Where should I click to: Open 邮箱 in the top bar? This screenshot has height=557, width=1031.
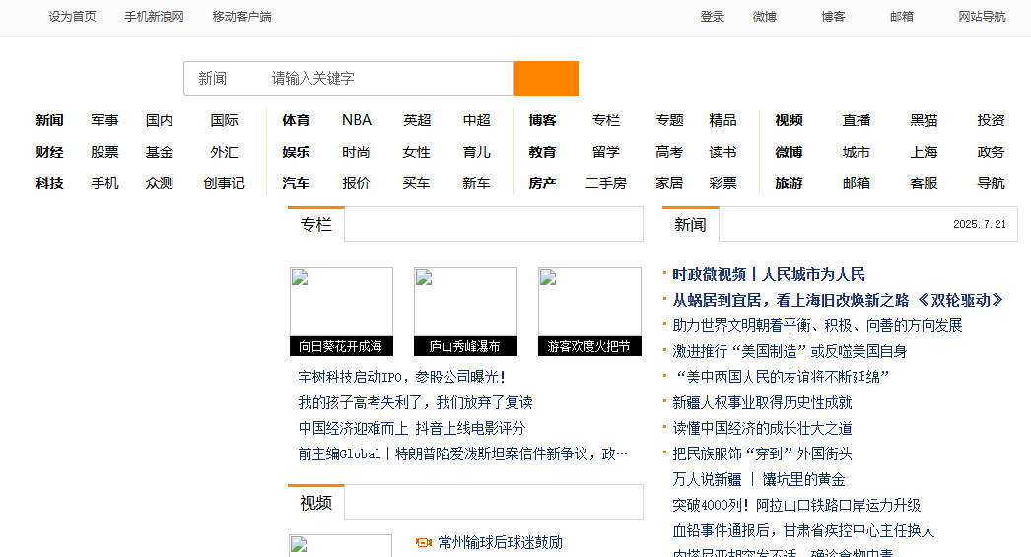(x=902, y=17)
